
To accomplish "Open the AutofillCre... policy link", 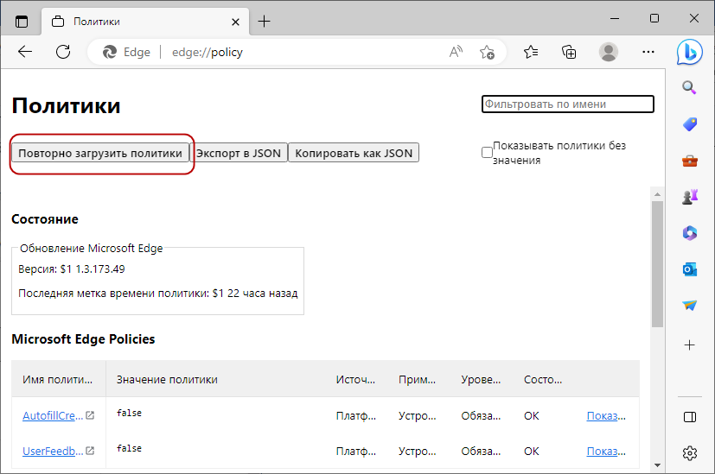I will (x=53, y=415).
